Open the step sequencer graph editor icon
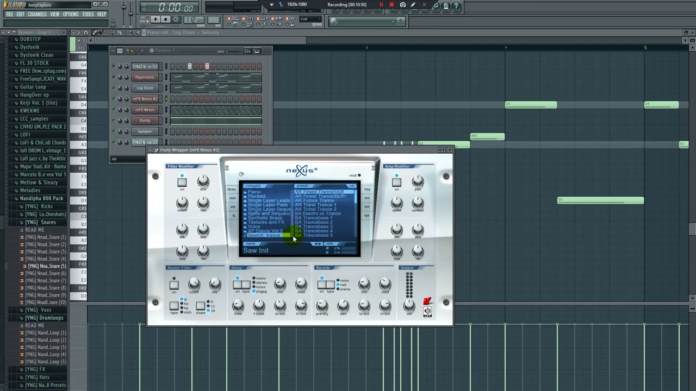696x391 pixels. [x=247, y=51]
